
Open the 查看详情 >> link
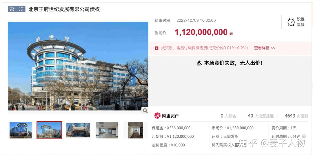coord(265,48)
